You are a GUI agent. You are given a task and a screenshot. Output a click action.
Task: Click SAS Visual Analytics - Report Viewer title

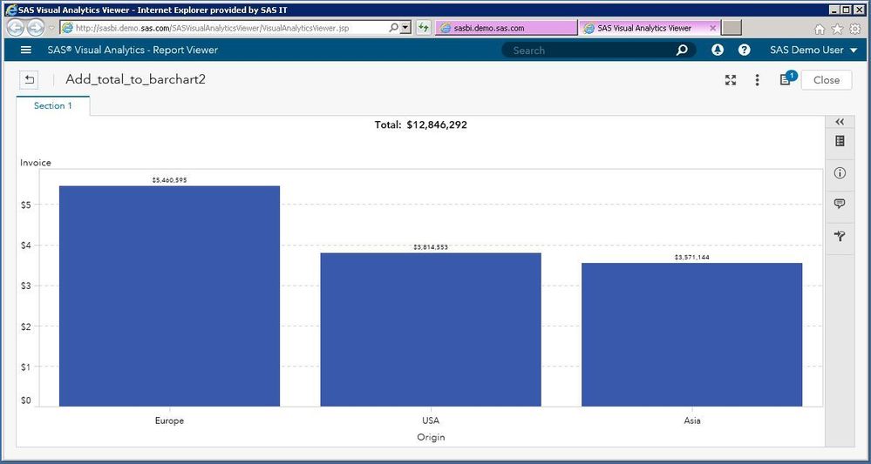tap(133, 50)
